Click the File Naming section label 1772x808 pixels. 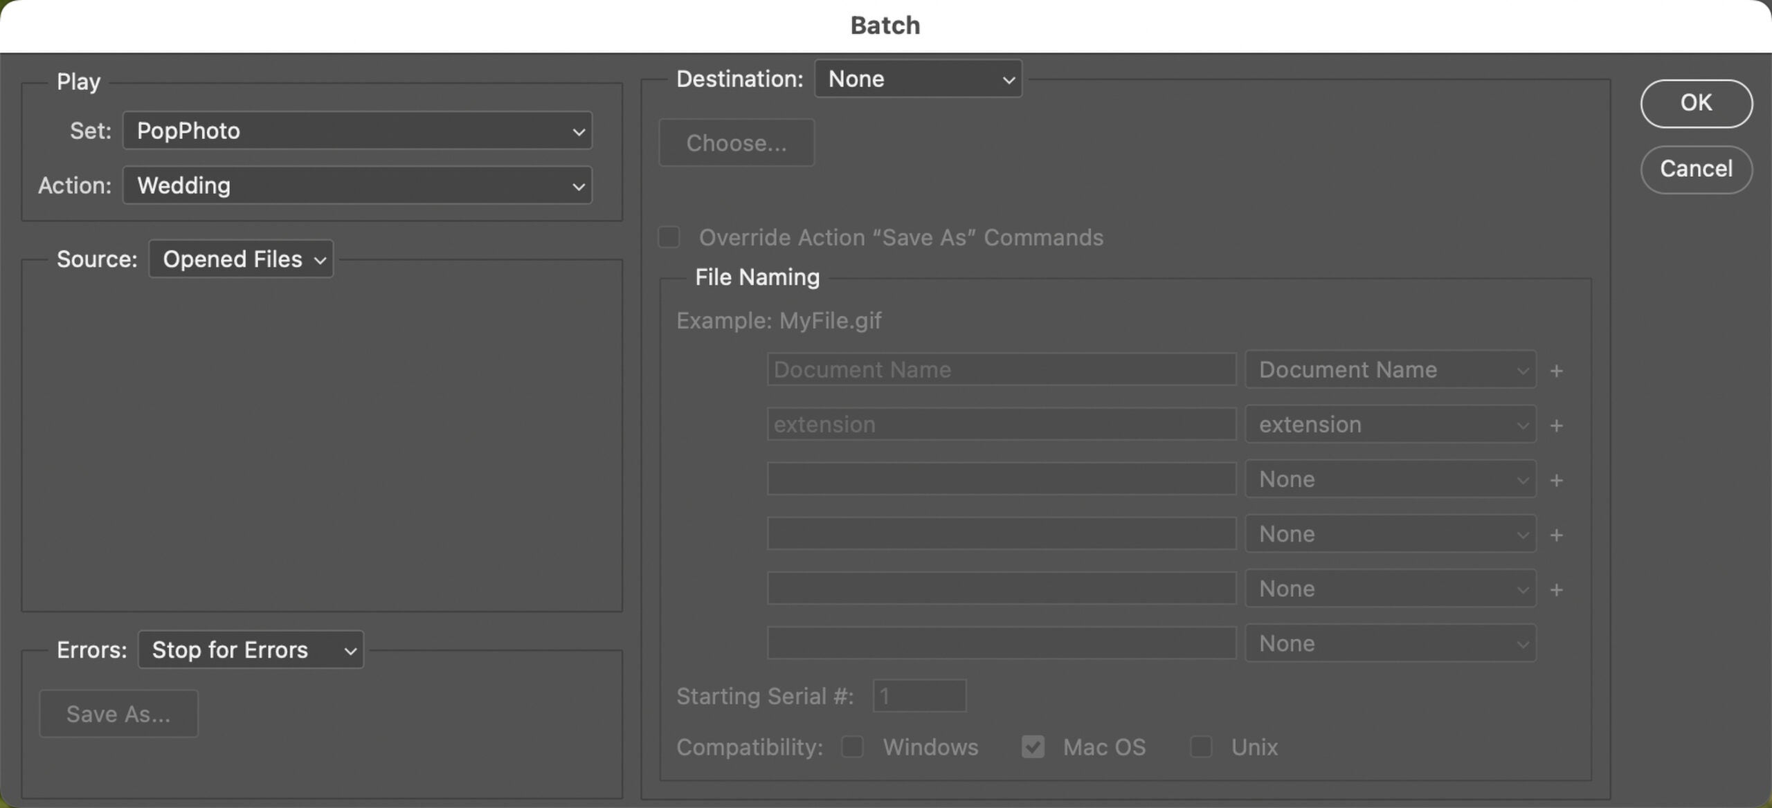[757, 277]
